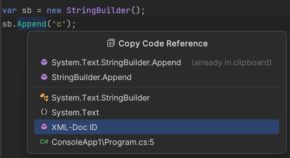The height and width of the screenshot is (158, 290).
Task: Click the namespace braces icon beside System.Text
Action: [x=44, y=112]
